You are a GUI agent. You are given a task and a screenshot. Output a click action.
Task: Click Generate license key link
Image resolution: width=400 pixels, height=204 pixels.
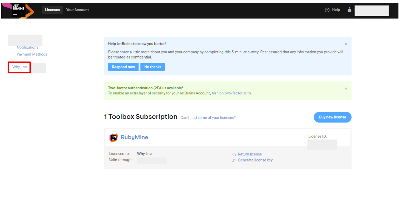point(255,160)
